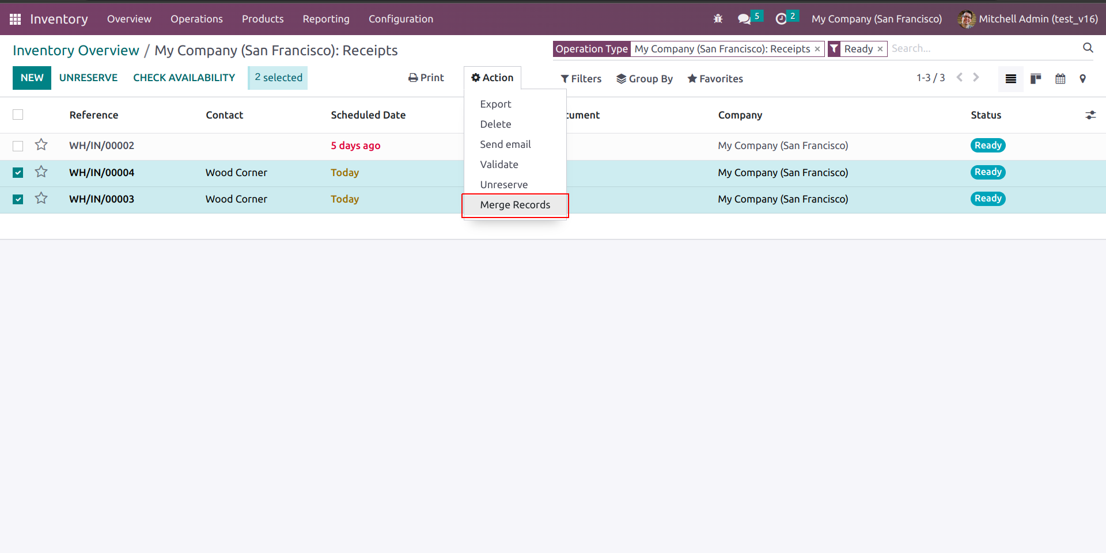1106x553 pixels.
Task: Click the Check Availability button
Action: pyautogui.click(x=184, y=78)
